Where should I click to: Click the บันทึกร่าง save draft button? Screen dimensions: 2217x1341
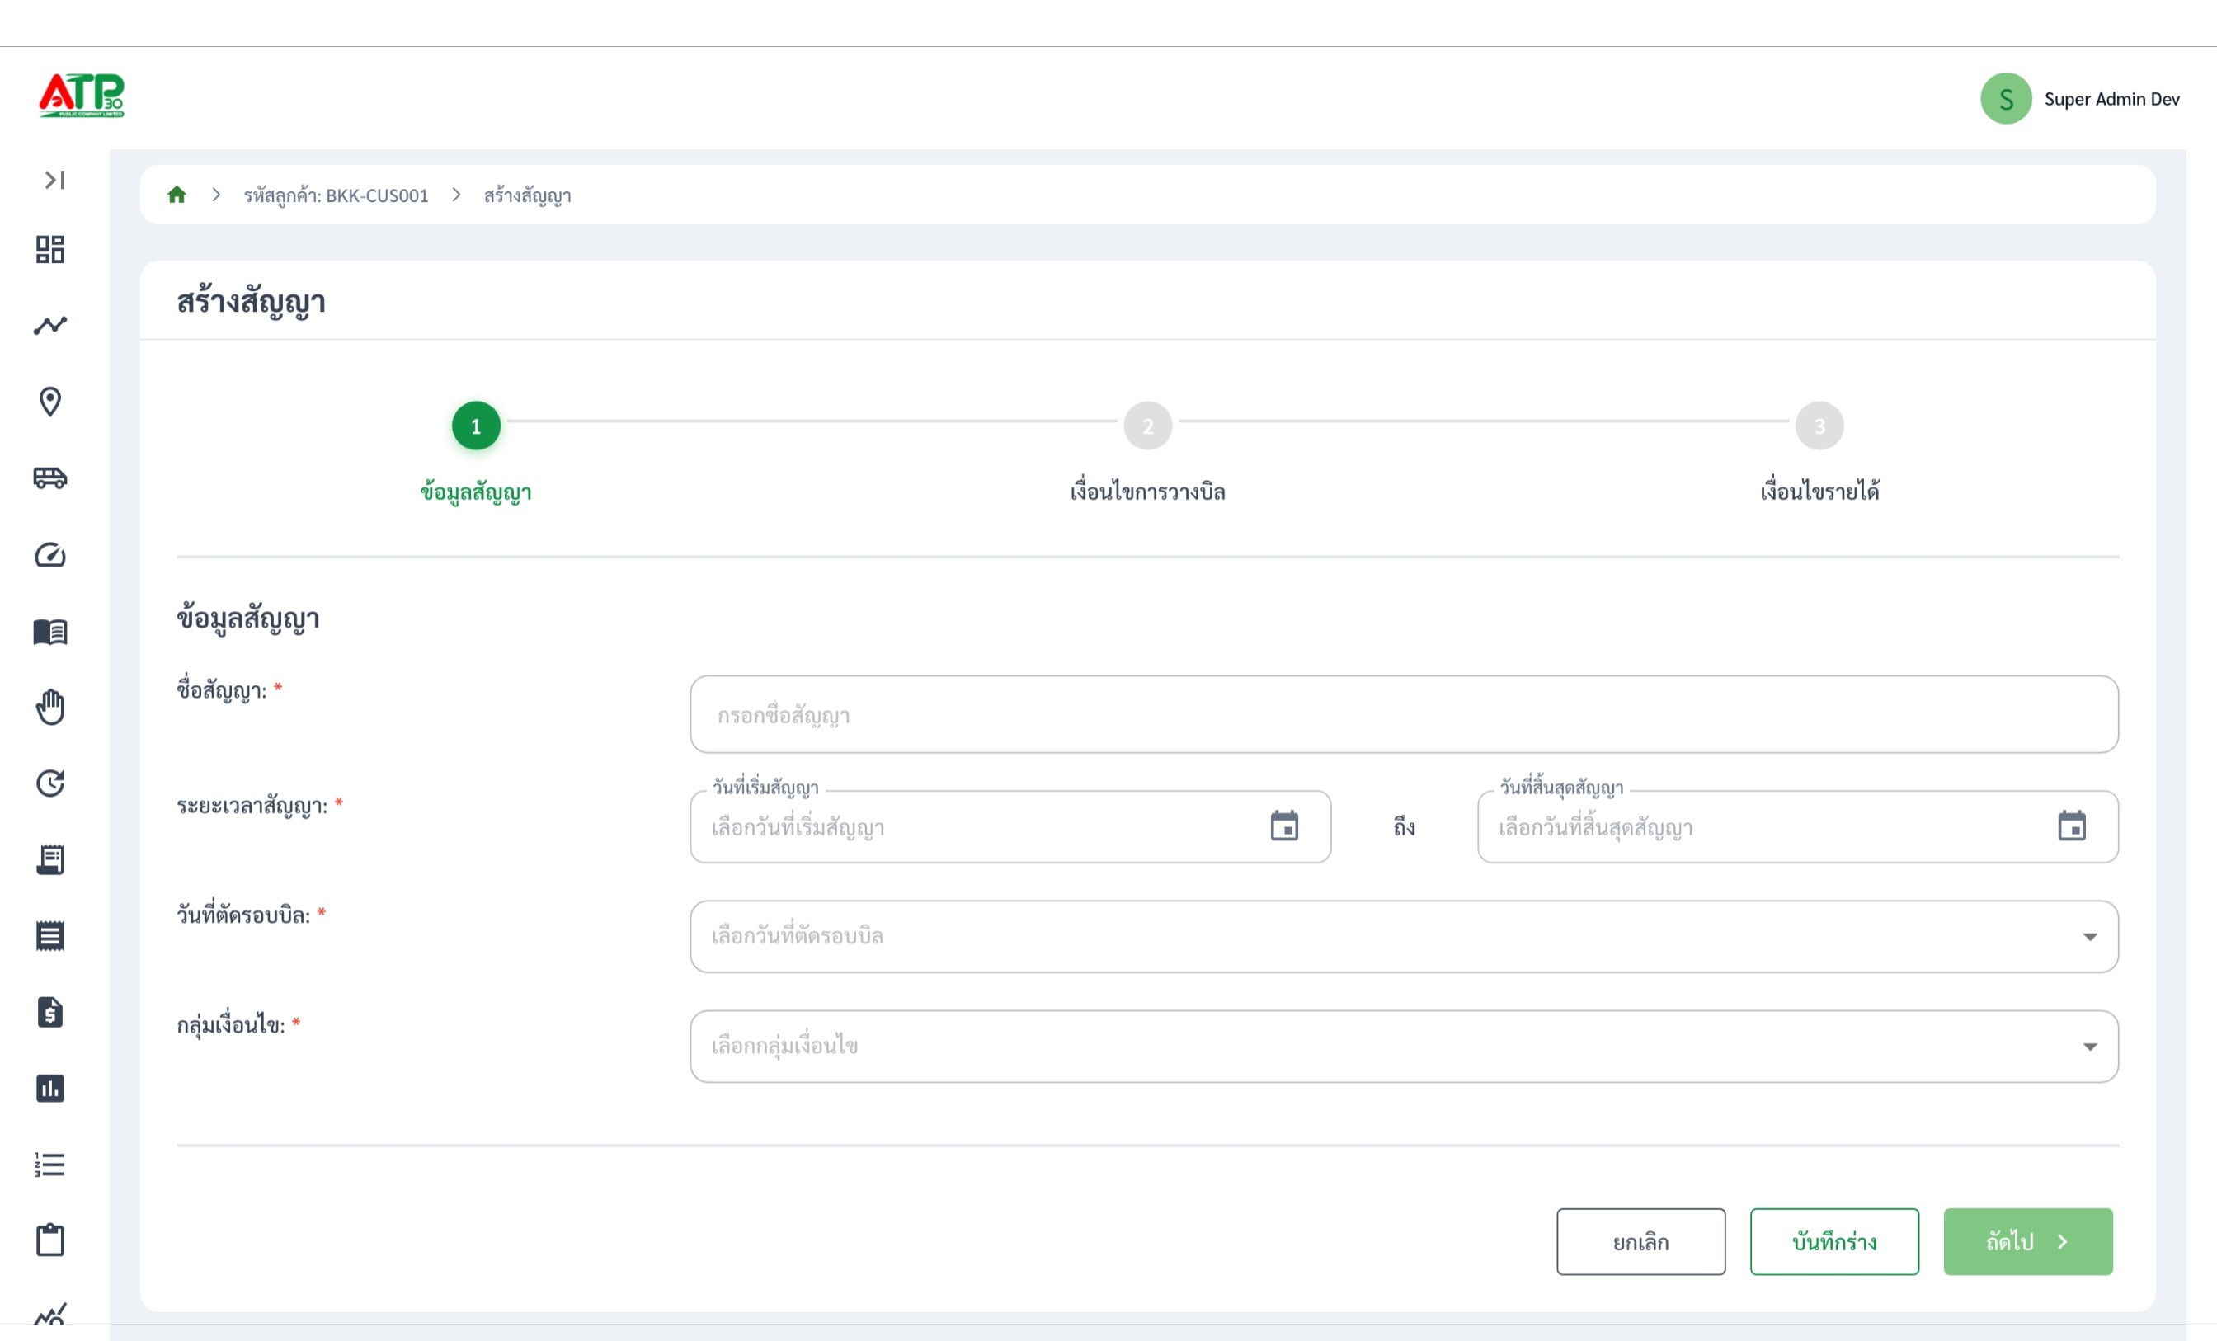pyautogui.click(x=1834, y=1241)
